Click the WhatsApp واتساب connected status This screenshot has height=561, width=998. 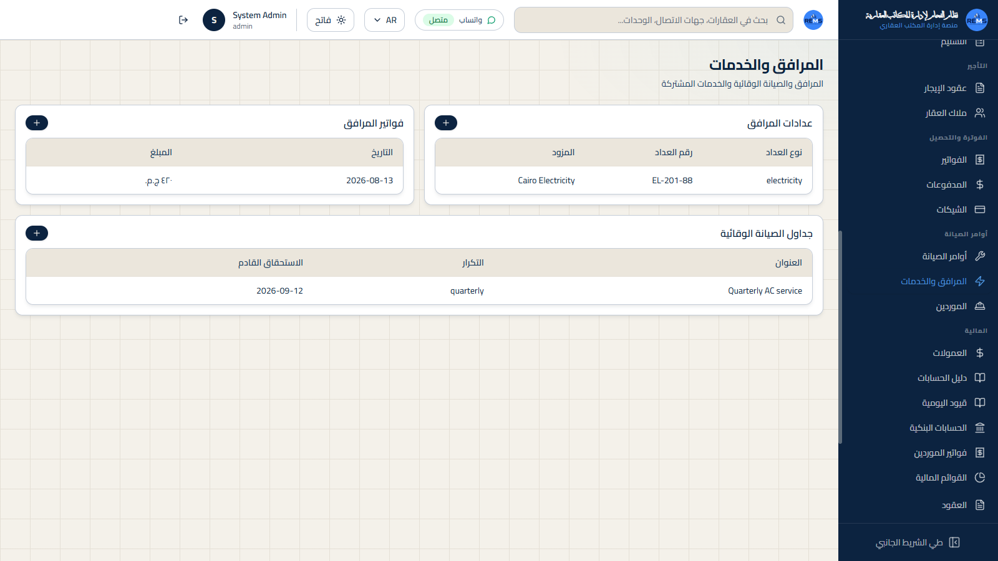coord(459,20)
